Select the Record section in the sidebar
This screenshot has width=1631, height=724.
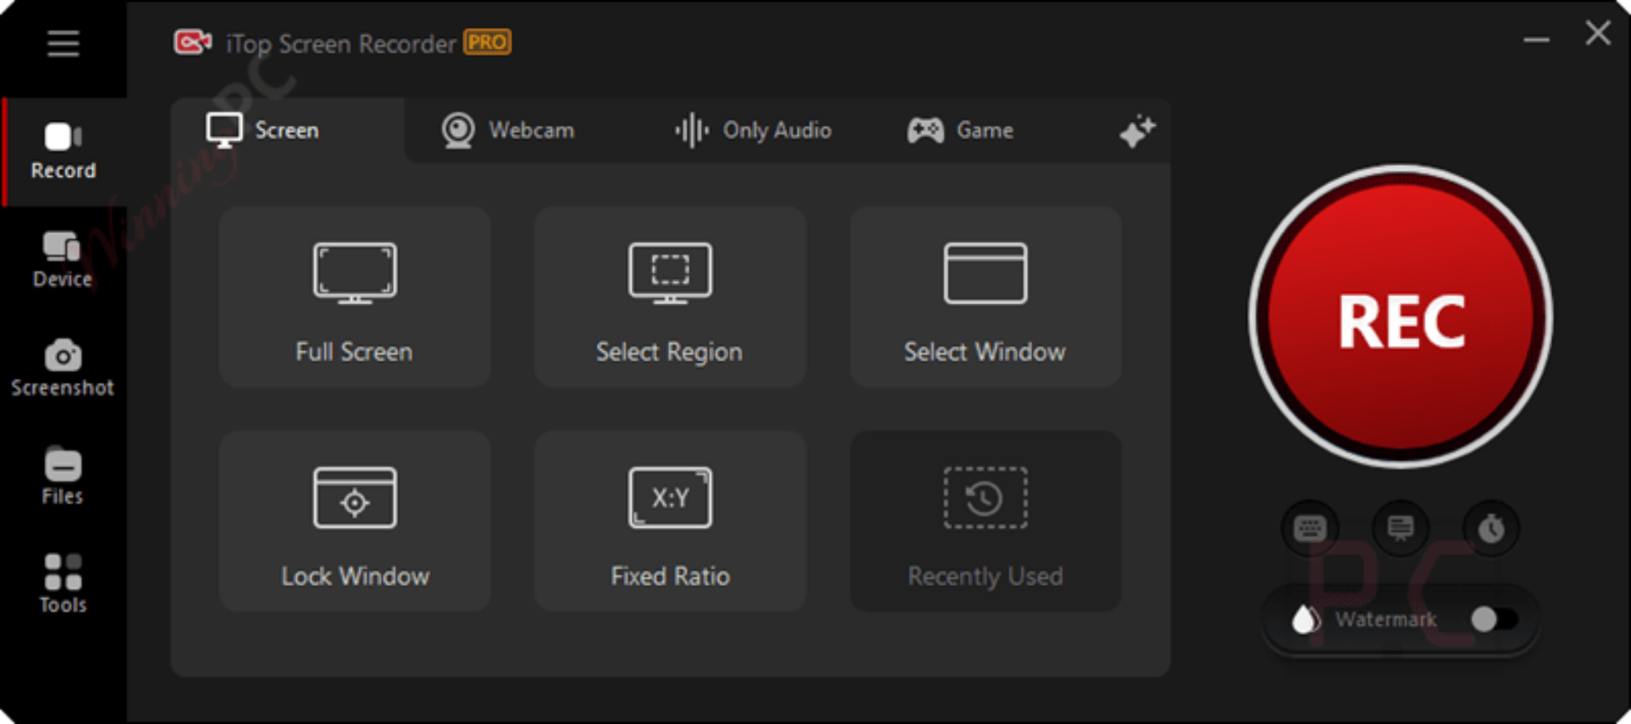(63, 151)
